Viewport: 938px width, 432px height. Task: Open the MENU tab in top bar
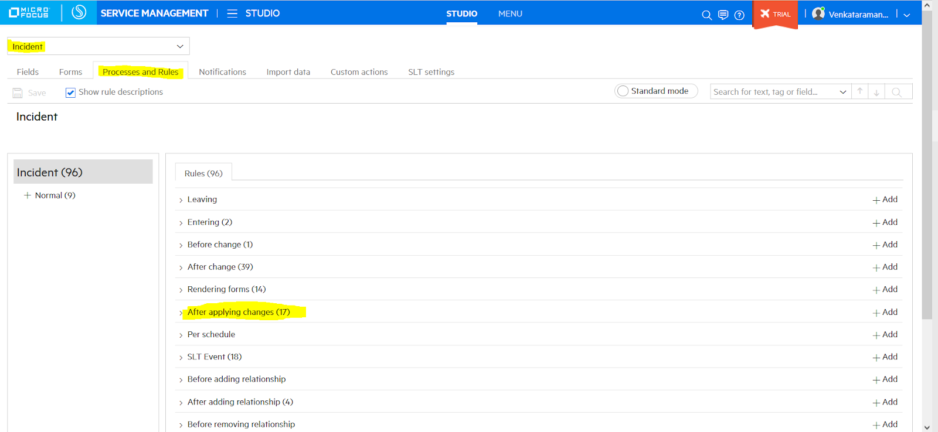(510, 13)
